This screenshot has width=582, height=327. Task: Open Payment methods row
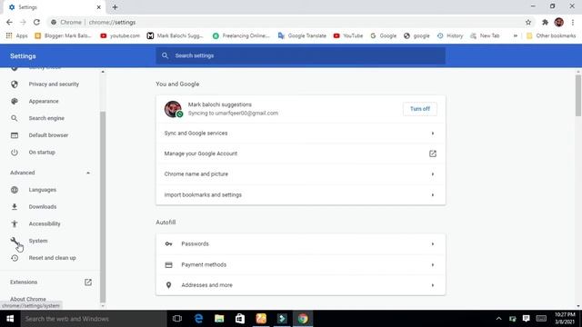click(300, 264)
